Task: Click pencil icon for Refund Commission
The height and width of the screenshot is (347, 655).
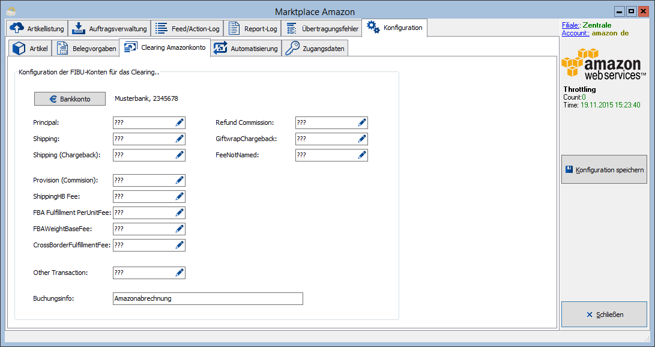Action: coord(362,122)
